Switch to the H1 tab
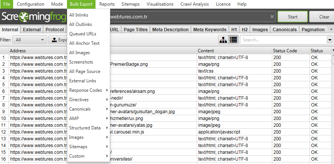 234,30
